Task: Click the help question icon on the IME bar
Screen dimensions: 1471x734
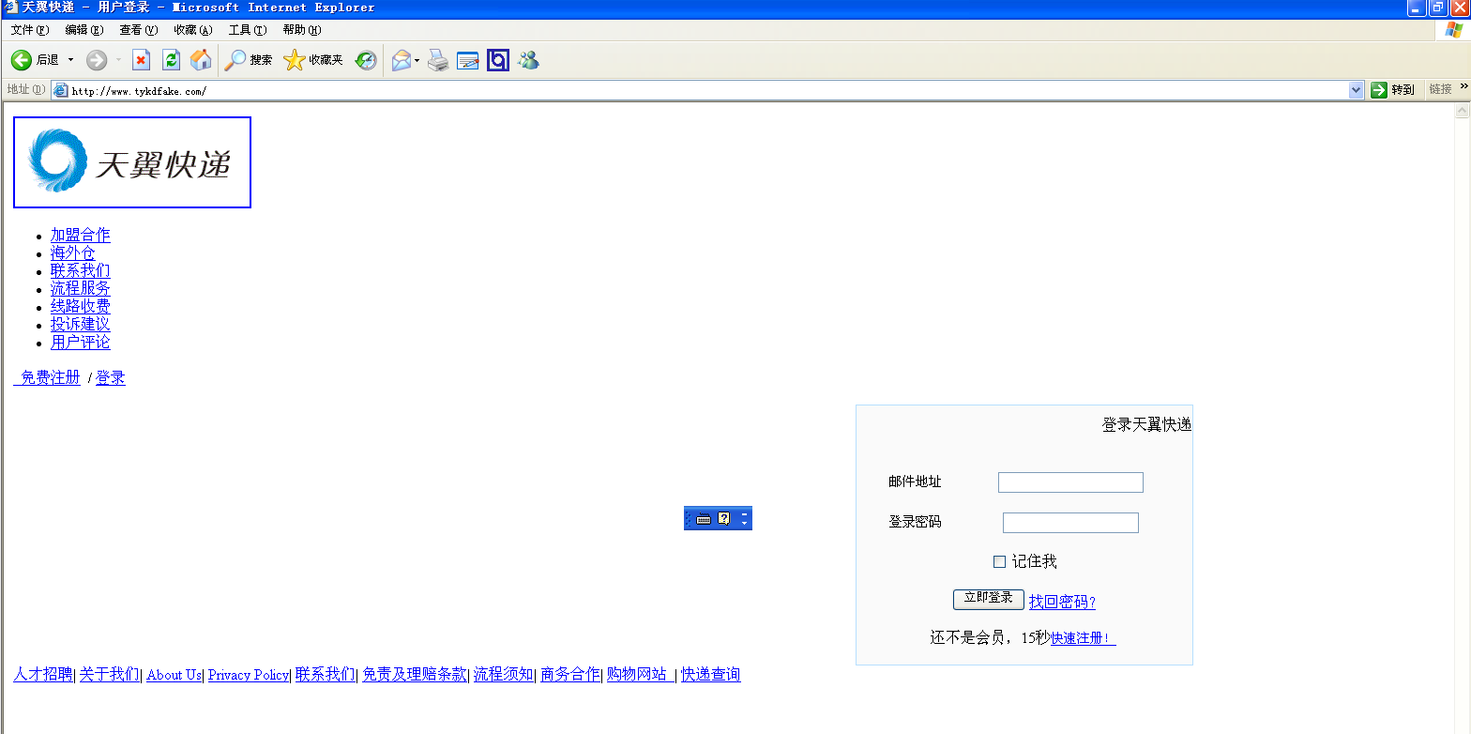Action: [x=724, y=518]
